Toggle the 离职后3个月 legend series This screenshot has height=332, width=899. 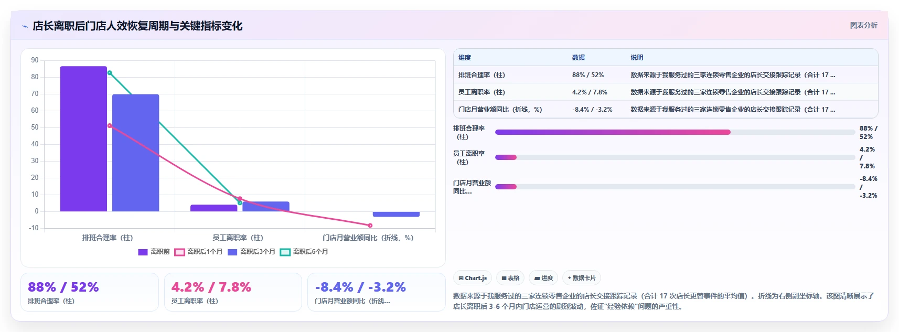point(251,252)
